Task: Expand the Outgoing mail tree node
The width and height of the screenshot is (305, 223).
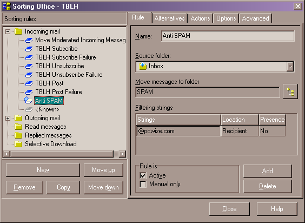Action: [8, 118]
